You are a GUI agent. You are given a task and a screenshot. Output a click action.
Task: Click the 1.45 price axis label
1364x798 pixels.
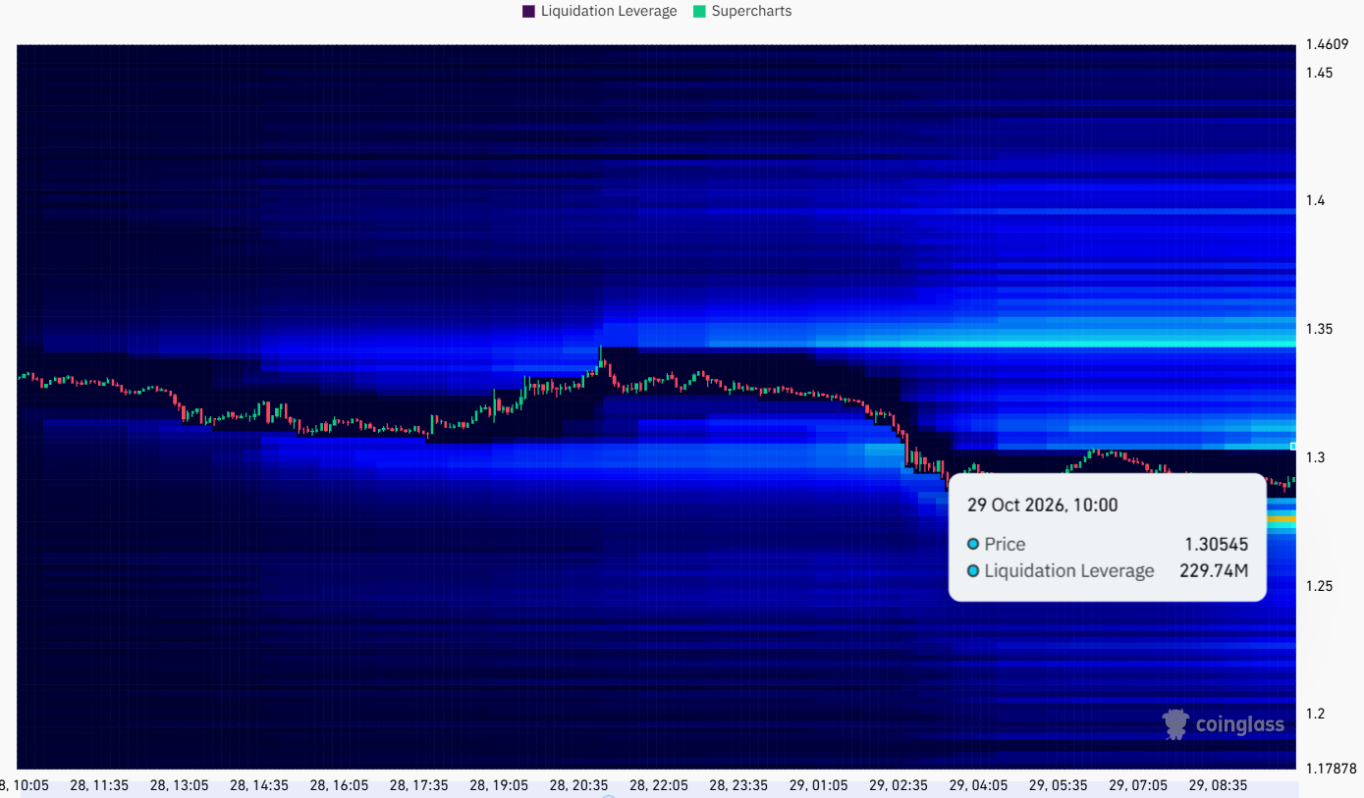[1319, 73]
